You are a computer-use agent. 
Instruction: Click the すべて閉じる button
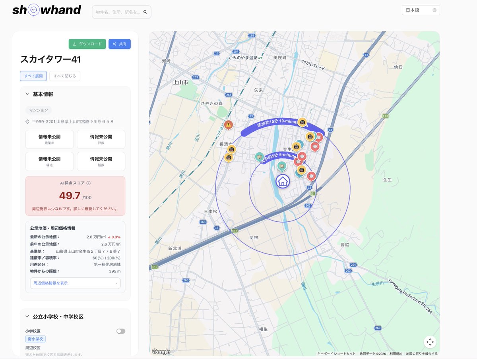tap(65, 76)
